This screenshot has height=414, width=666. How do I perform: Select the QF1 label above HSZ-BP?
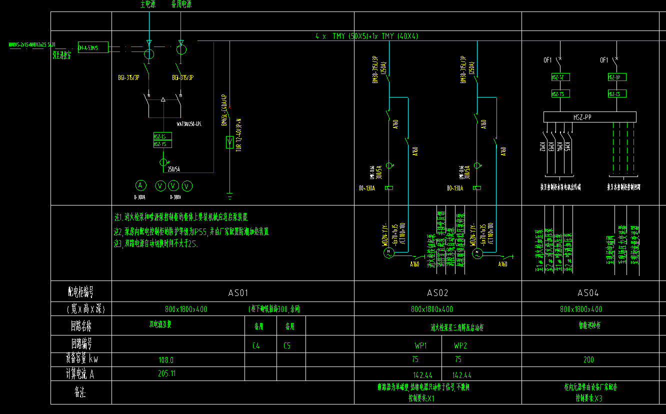click(604, 60)
